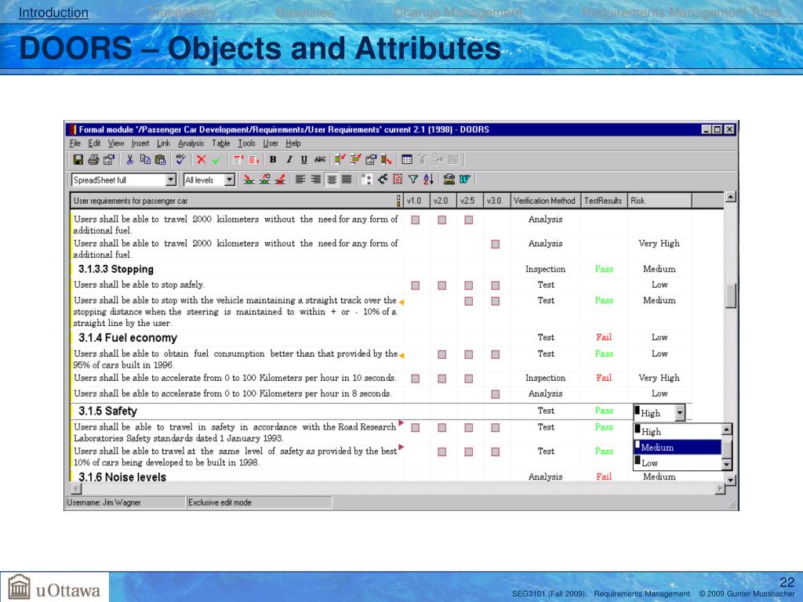Viewport: 803px width, 602px height.
Task: Open the Tools menu
Action: tap(246, 143)
